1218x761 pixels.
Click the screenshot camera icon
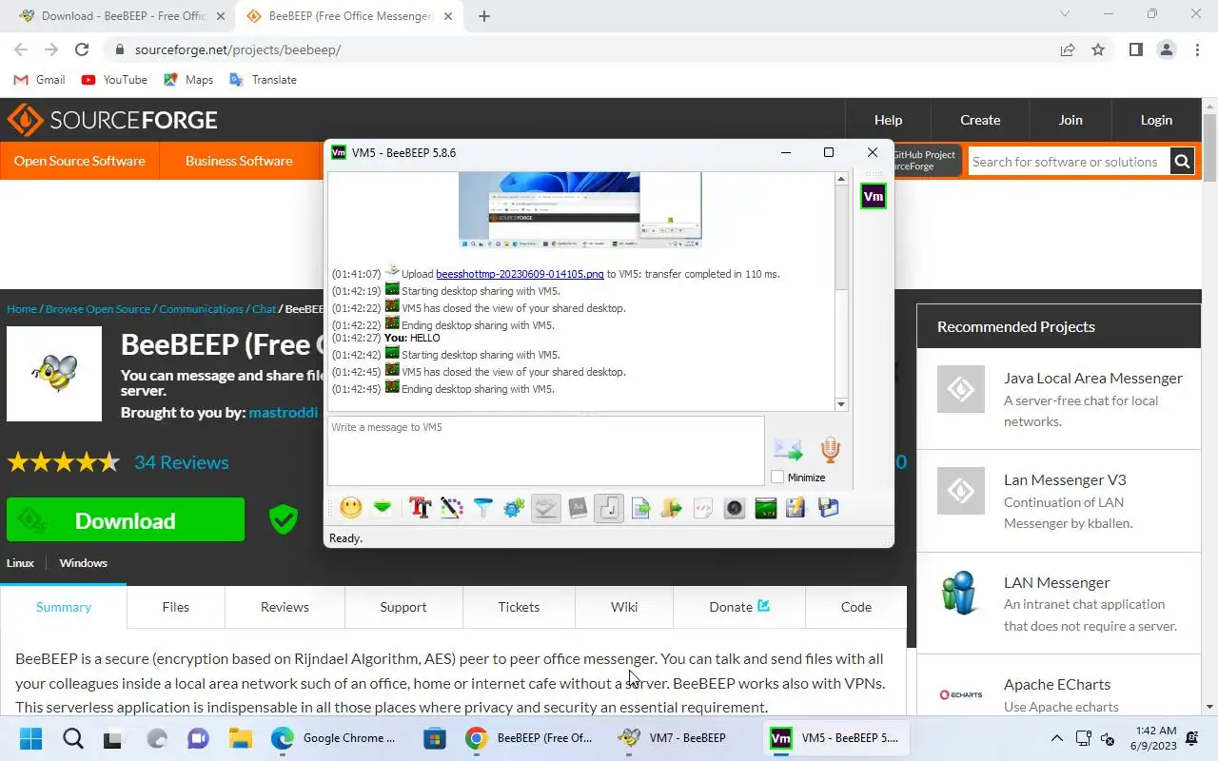point(735,508)
